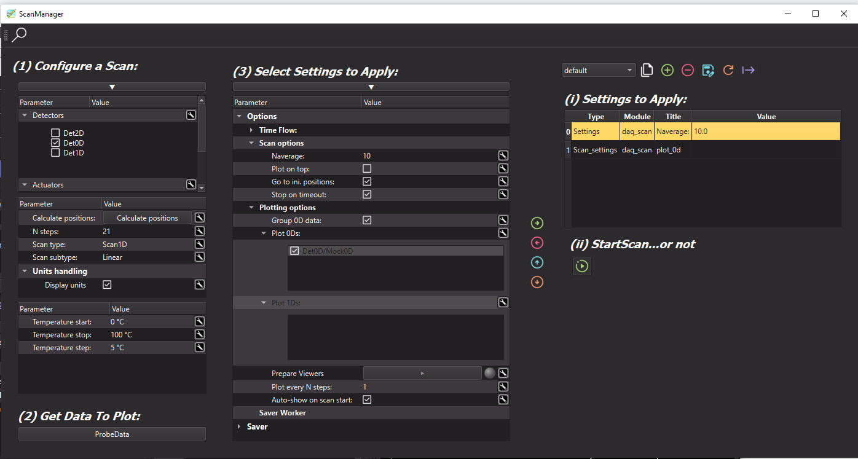Viewport: 858px width, 459px height.
Task: Toggle the Det0D/Mock0D plot checkbox
Action: [x=294, y=251]
